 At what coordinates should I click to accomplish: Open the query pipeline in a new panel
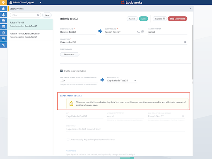coord(142,32)
